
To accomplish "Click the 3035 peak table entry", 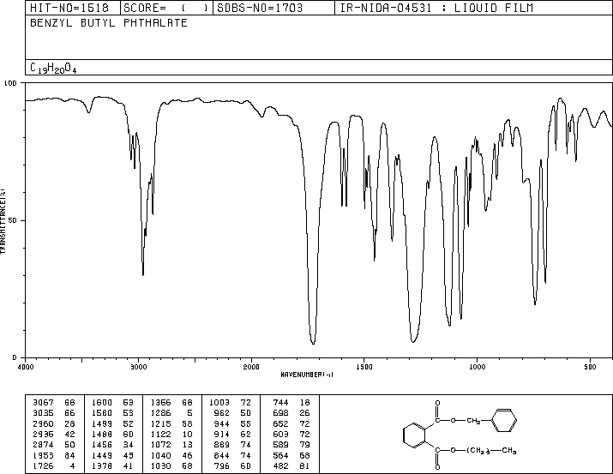I will (x=54, y=412).
